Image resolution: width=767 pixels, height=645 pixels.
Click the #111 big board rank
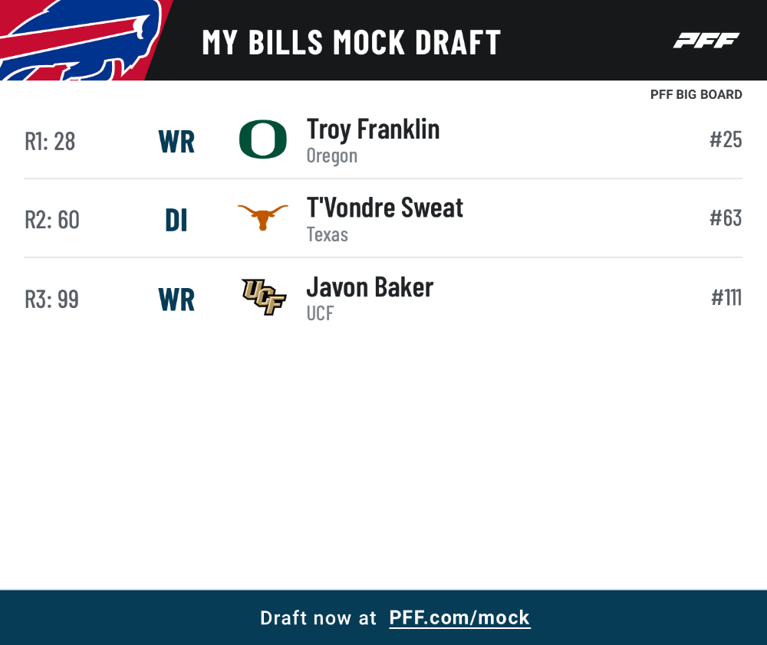click(x=726, y=297)
